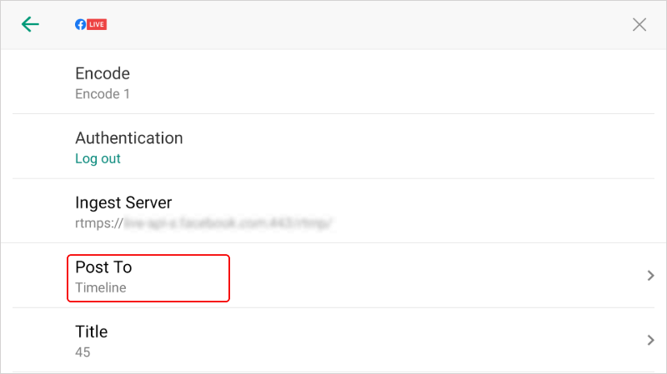The image size is (667, 374).
Task: Select the Encode heading
Action: 103,73
